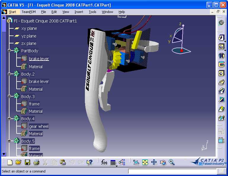Click the command input field in status bar
228x176 pixels.
(x=172, y=171)
